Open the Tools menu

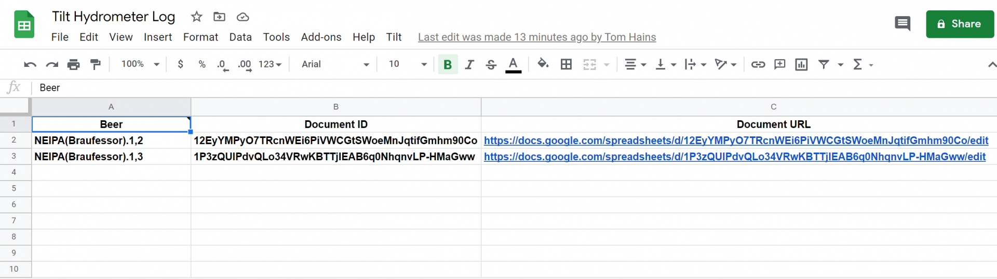click(x=276, y=37)
